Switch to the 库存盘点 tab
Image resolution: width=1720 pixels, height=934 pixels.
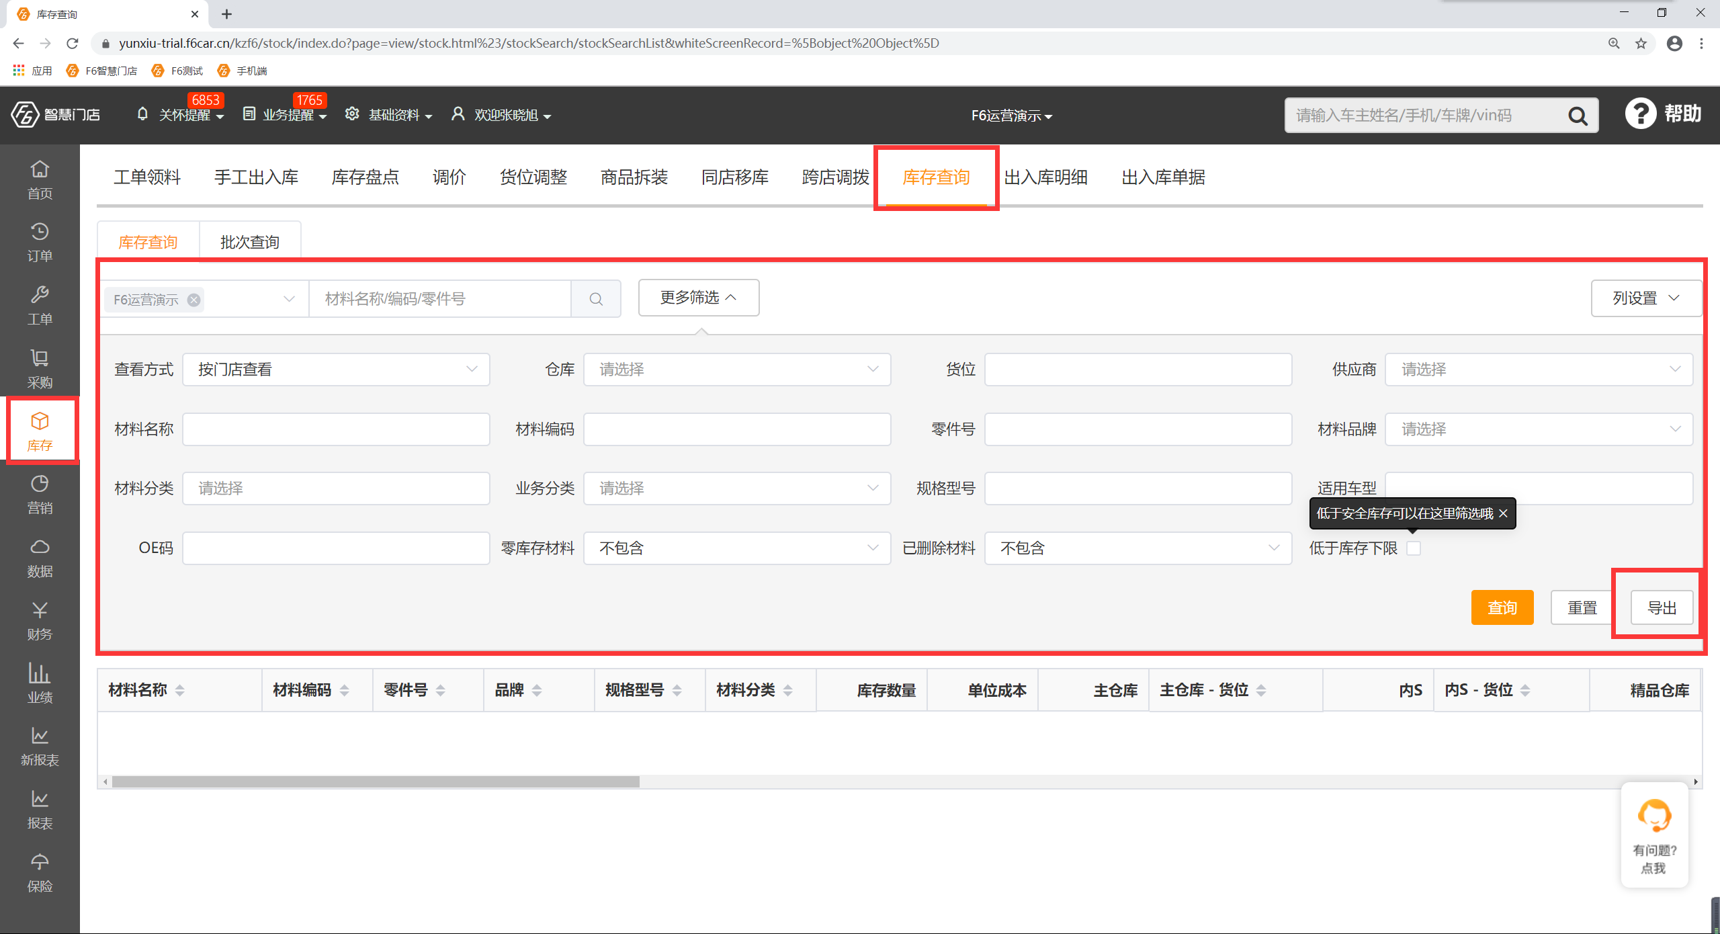click(x=365, y=177)
